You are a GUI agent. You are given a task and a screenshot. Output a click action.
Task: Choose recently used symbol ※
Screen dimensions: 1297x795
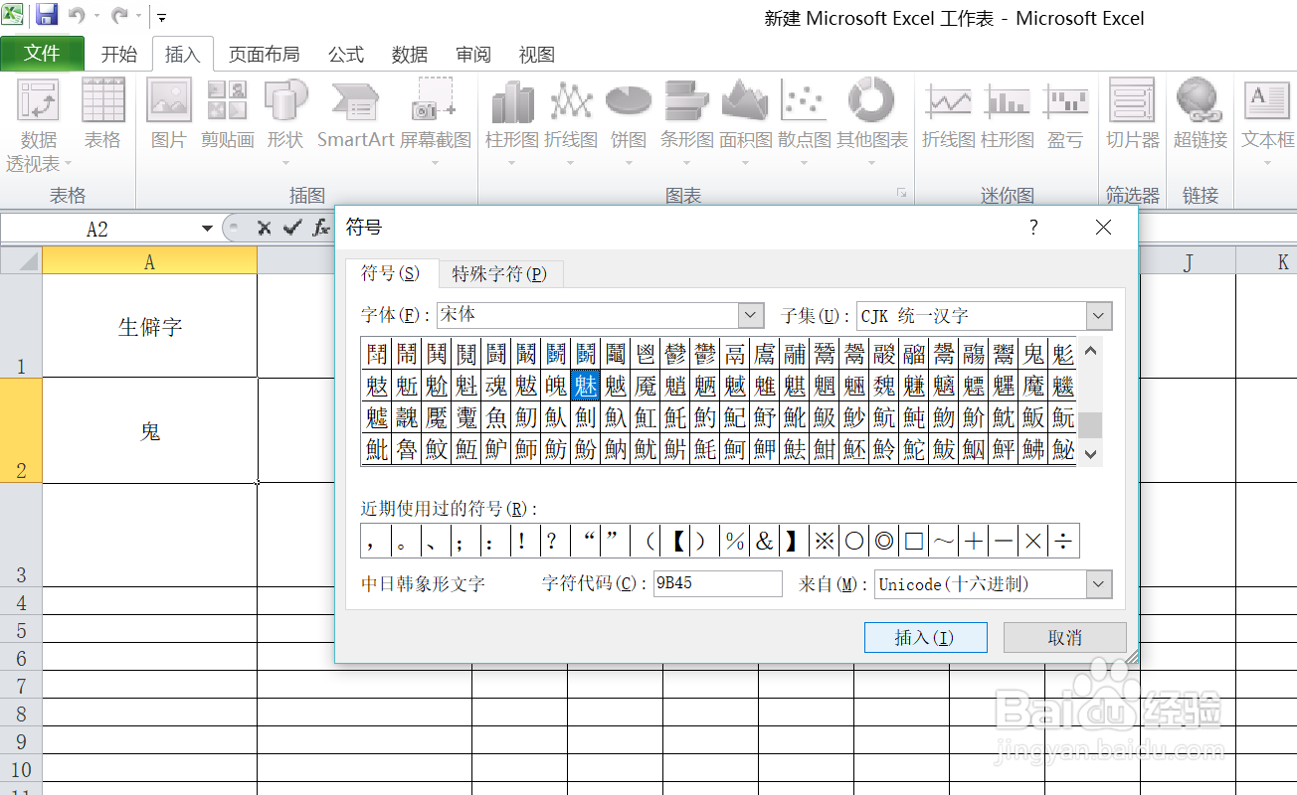pyautogui.click(x=824, y=541)
